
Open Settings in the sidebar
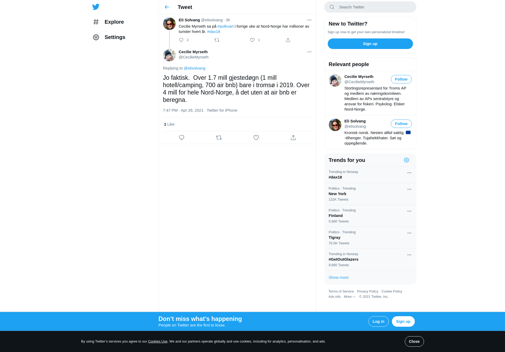(109, 37)
